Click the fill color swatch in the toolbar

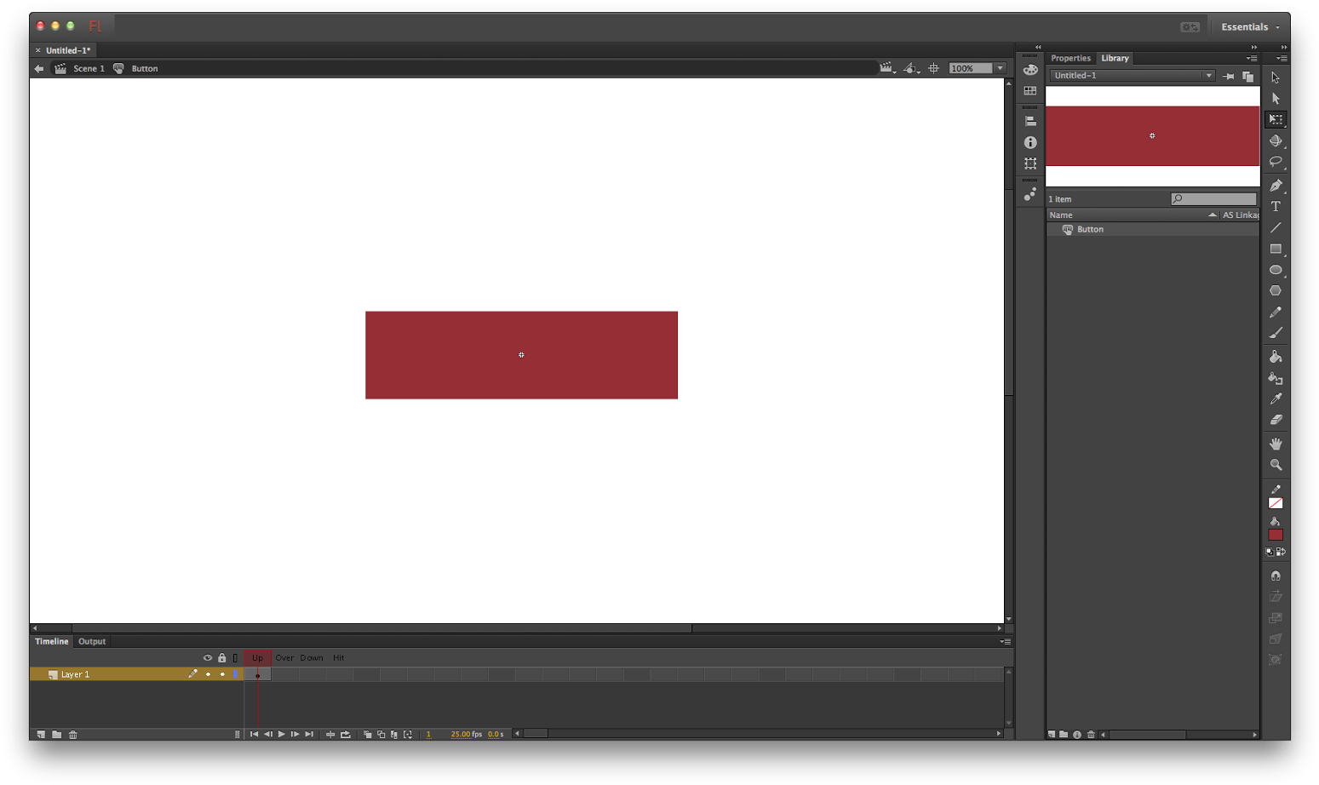tap(1276, 534)
